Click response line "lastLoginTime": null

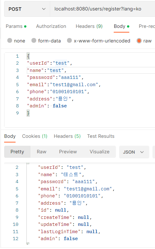(x=69, y=231)
